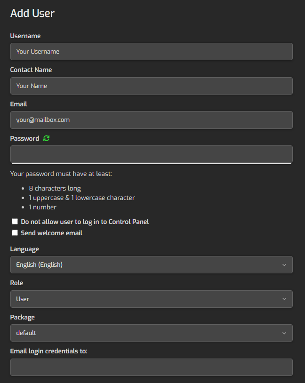The width and height of the screenshot is (305, 383).
Task: Click the Add User page heading
Action: (32, 13)
